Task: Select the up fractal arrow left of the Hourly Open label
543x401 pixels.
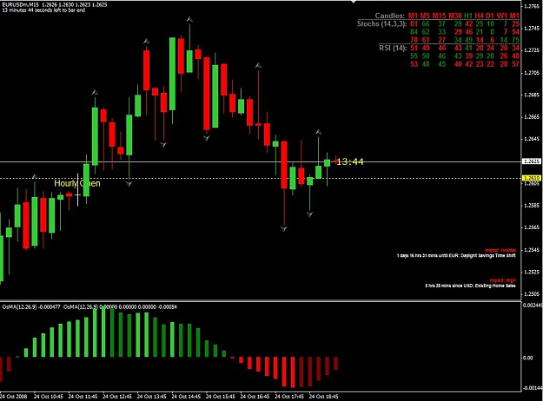Action: click(34, 176)
